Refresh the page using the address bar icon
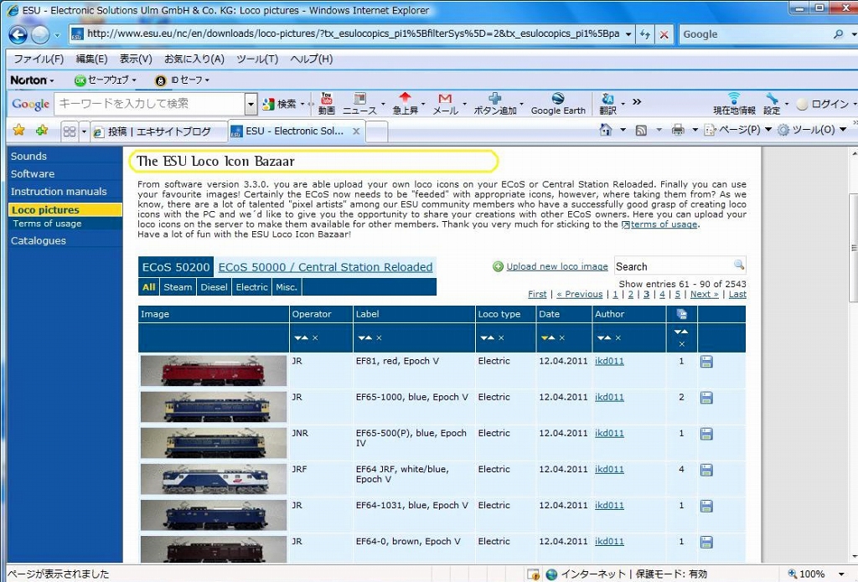 (645, 34)
